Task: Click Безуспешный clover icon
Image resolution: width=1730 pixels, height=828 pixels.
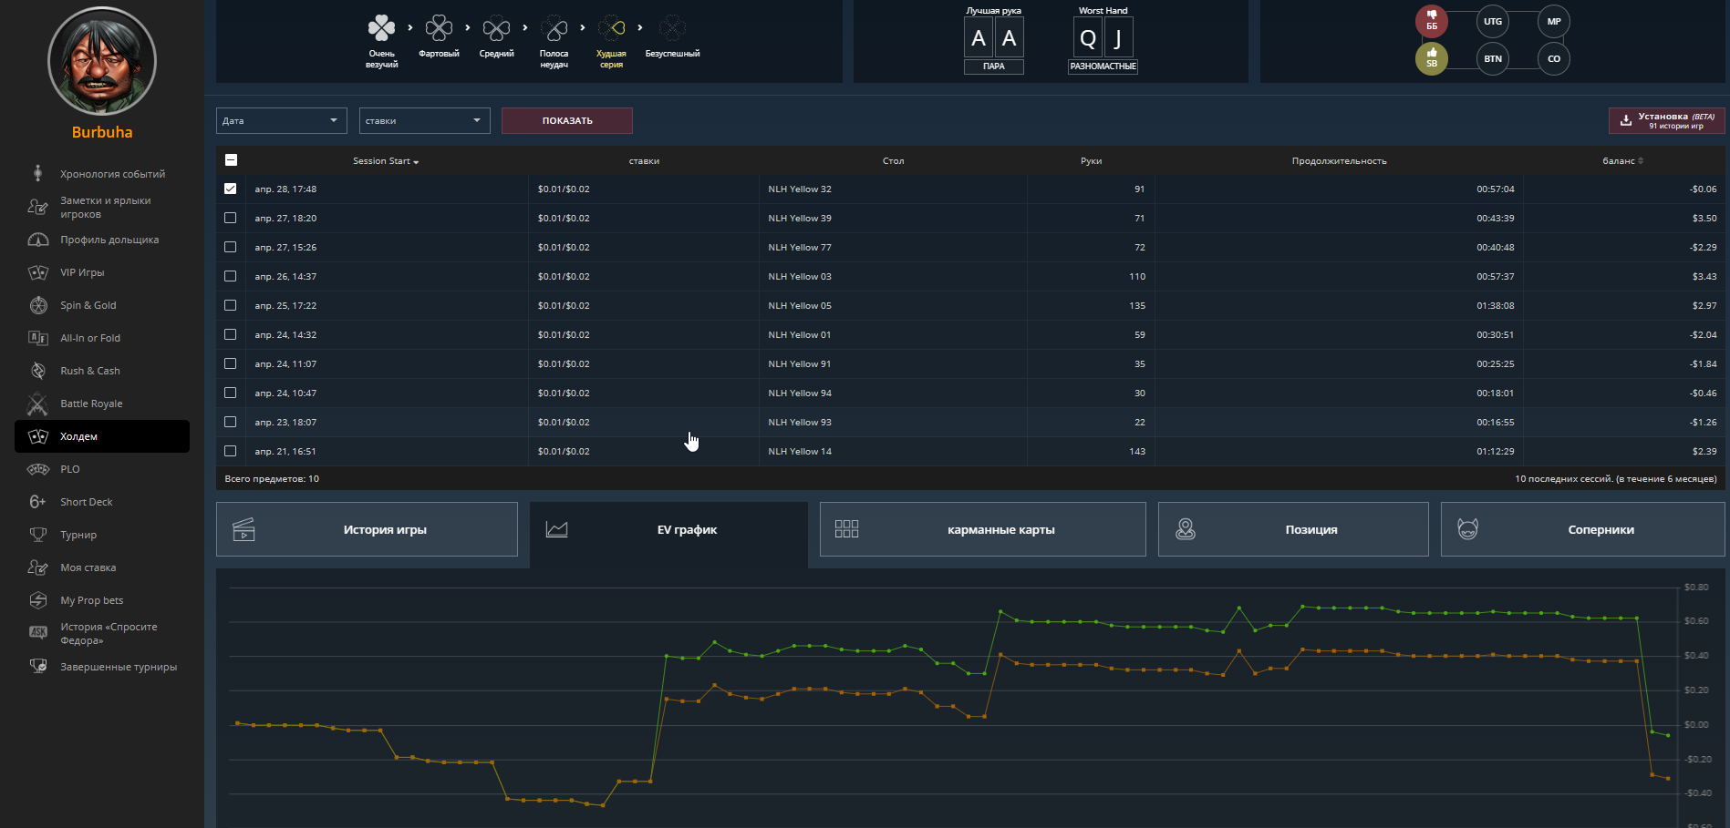Action: (x=672, y=28)
